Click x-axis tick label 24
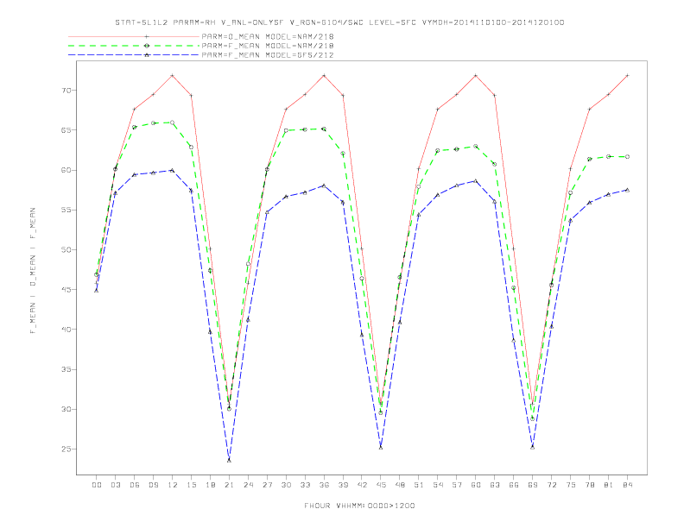This screenshot has height=528, width=684. coord(248,485)
